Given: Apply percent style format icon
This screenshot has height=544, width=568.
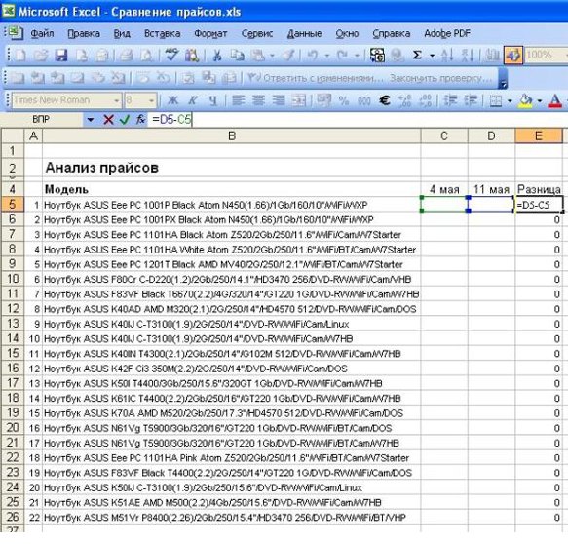Looking at the screenshot, I should coord(343,100).
